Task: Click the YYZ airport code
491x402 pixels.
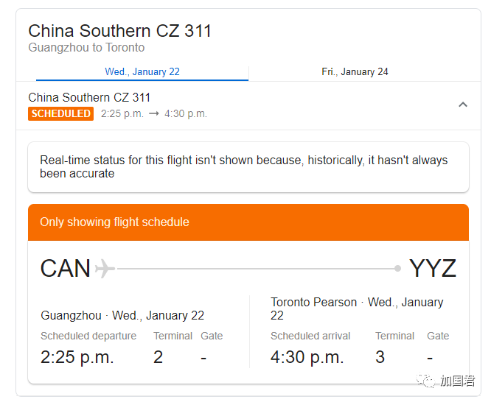Action: tap(433, 269)
